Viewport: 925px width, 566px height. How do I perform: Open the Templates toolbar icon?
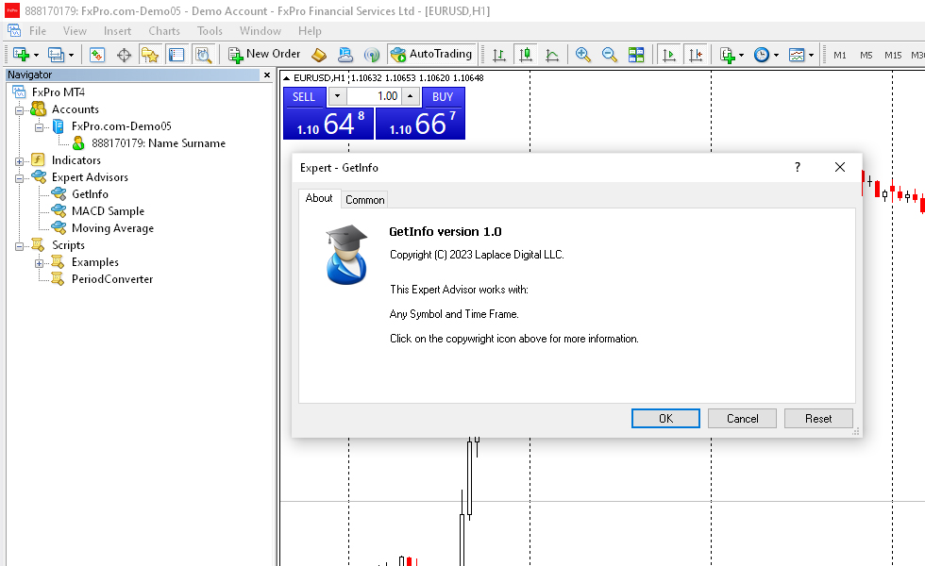click(797, 55)
